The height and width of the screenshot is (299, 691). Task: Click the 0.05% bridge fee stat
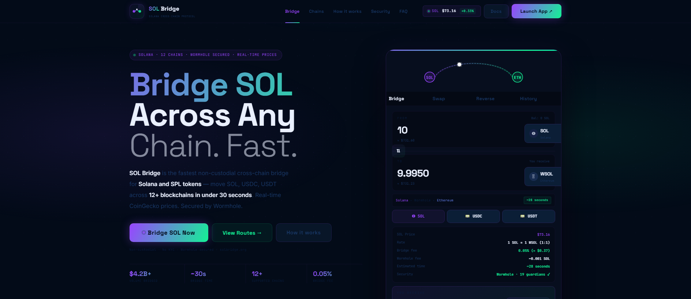tap(322, 274)
